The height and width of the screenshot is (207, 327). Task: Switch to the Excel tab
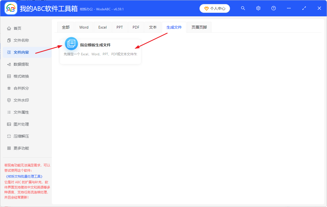(x=102, y=27)
